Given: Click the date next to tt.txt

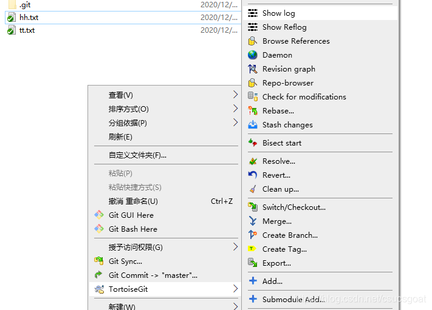Looking at the screenshot, I should click(x=219, y=30).
